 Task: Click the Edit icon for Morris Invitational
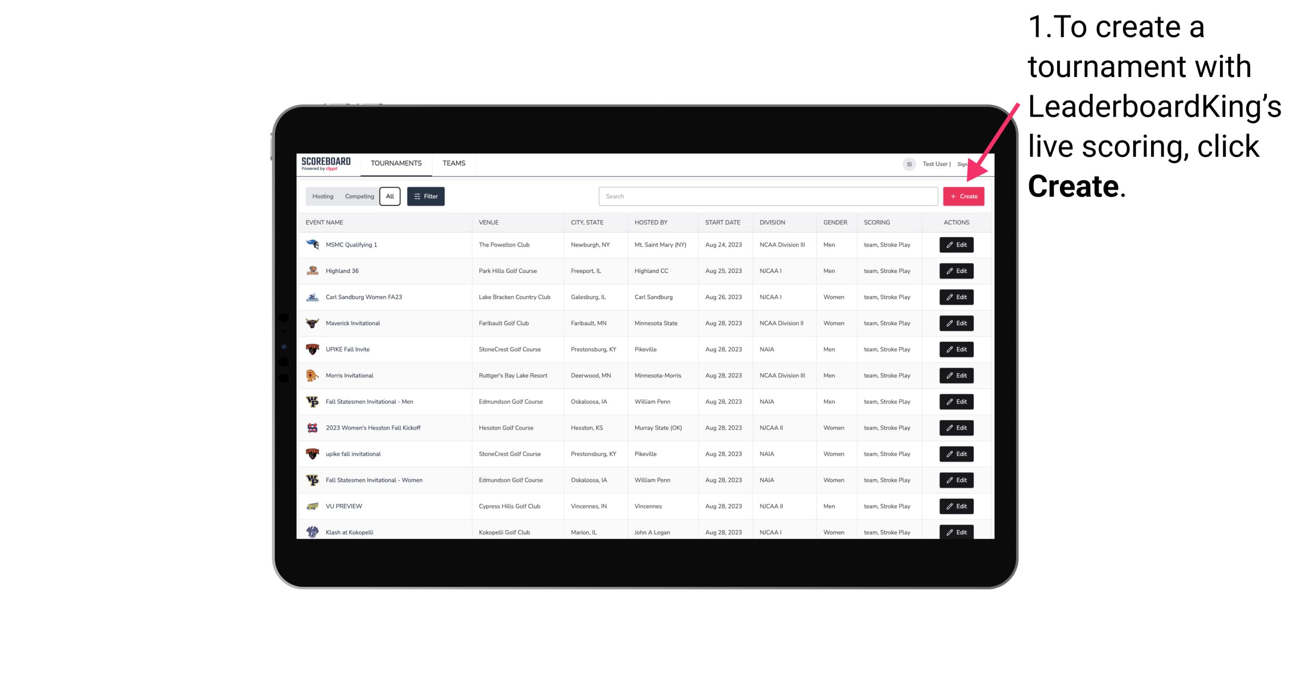(956, 375)
